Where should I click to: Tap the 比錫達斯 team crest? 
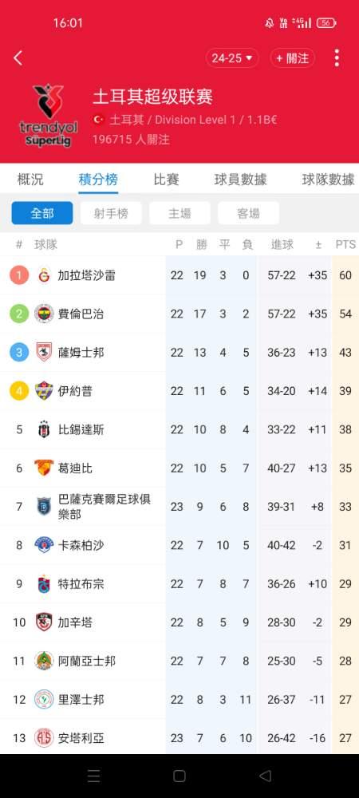(44, 429)
